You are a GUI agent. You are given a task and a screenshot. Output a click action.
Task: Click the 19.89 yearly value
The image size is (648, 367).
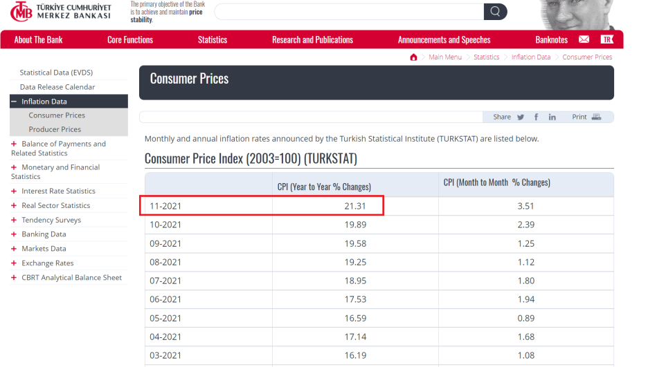355,225
